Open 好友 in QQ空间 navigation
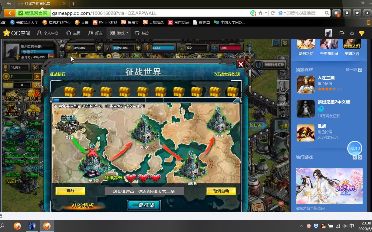Viewport: 372px width, 232px height. tap(95, 33)
